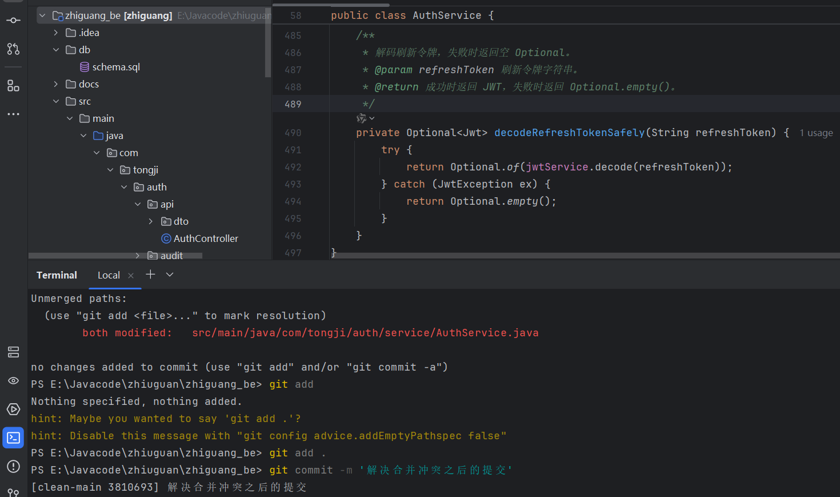Open the Structure tool window icon
The height and width of the screenshot is (497, 840).
pyautogui.click(x=13, y=86)
